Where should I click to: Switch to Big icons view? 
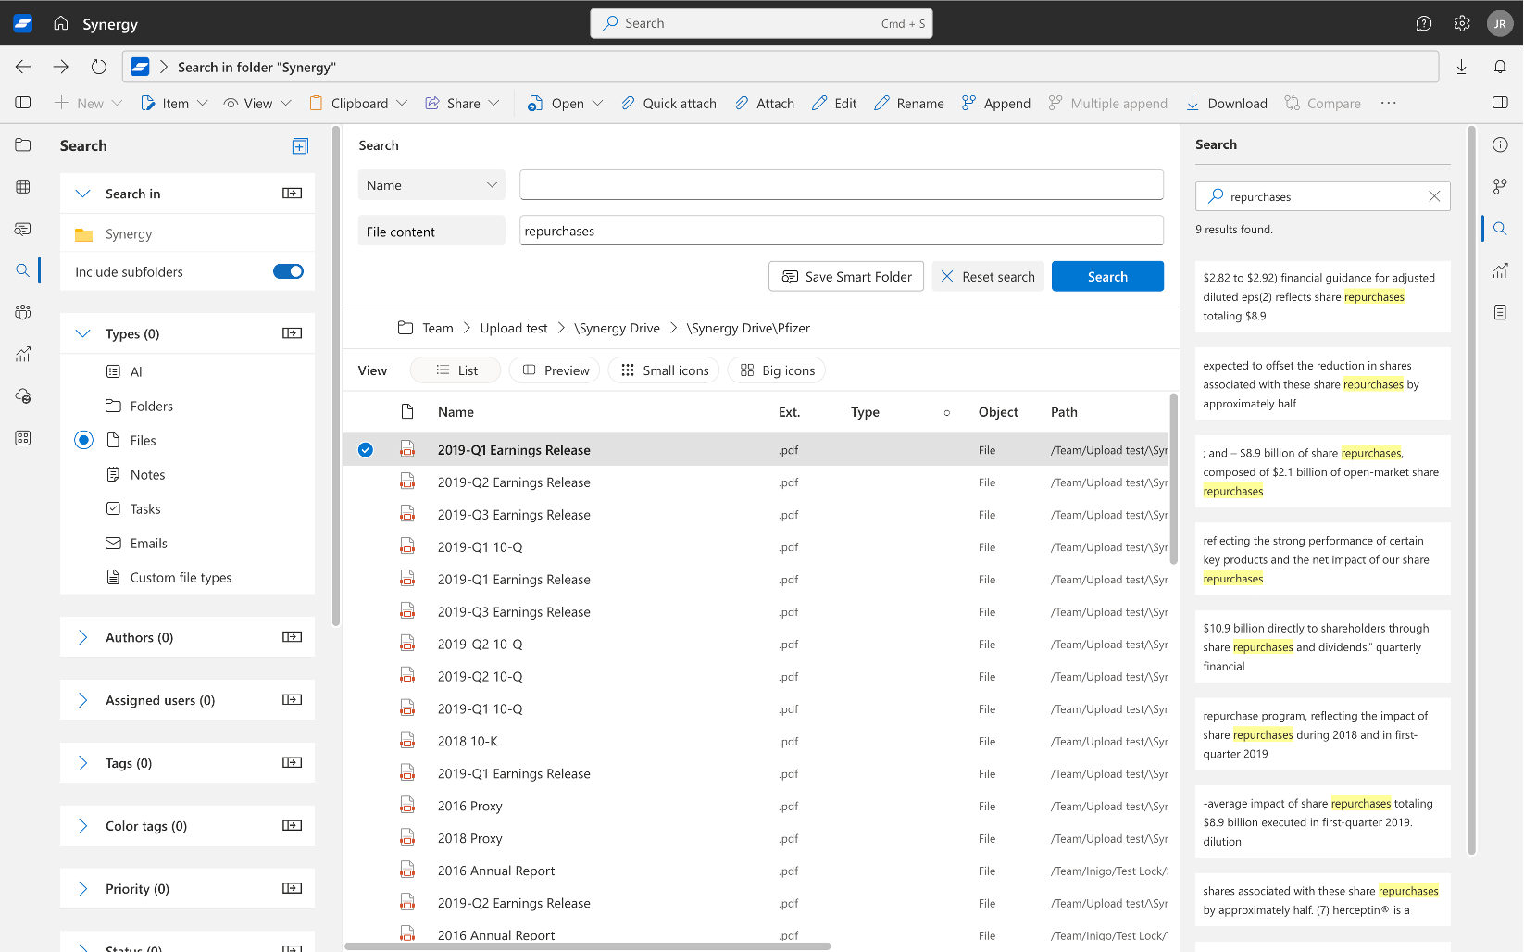pyautogui.click(x=777, y=370)
